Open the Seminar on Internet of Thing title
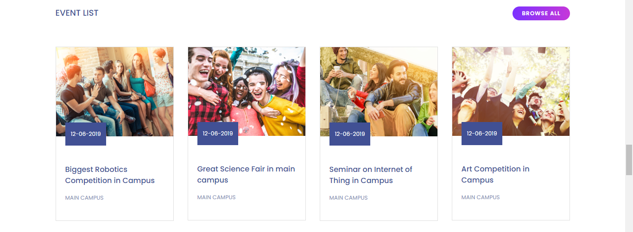633x232 pixels. 371,175
